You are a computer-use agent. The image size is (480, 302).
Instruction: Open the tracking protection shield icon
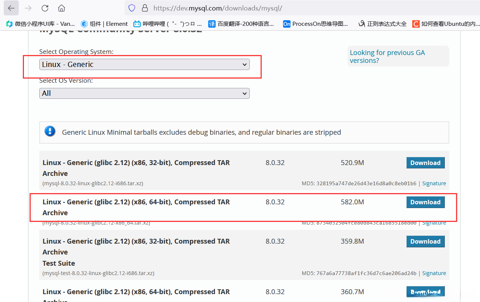[131, 8]
